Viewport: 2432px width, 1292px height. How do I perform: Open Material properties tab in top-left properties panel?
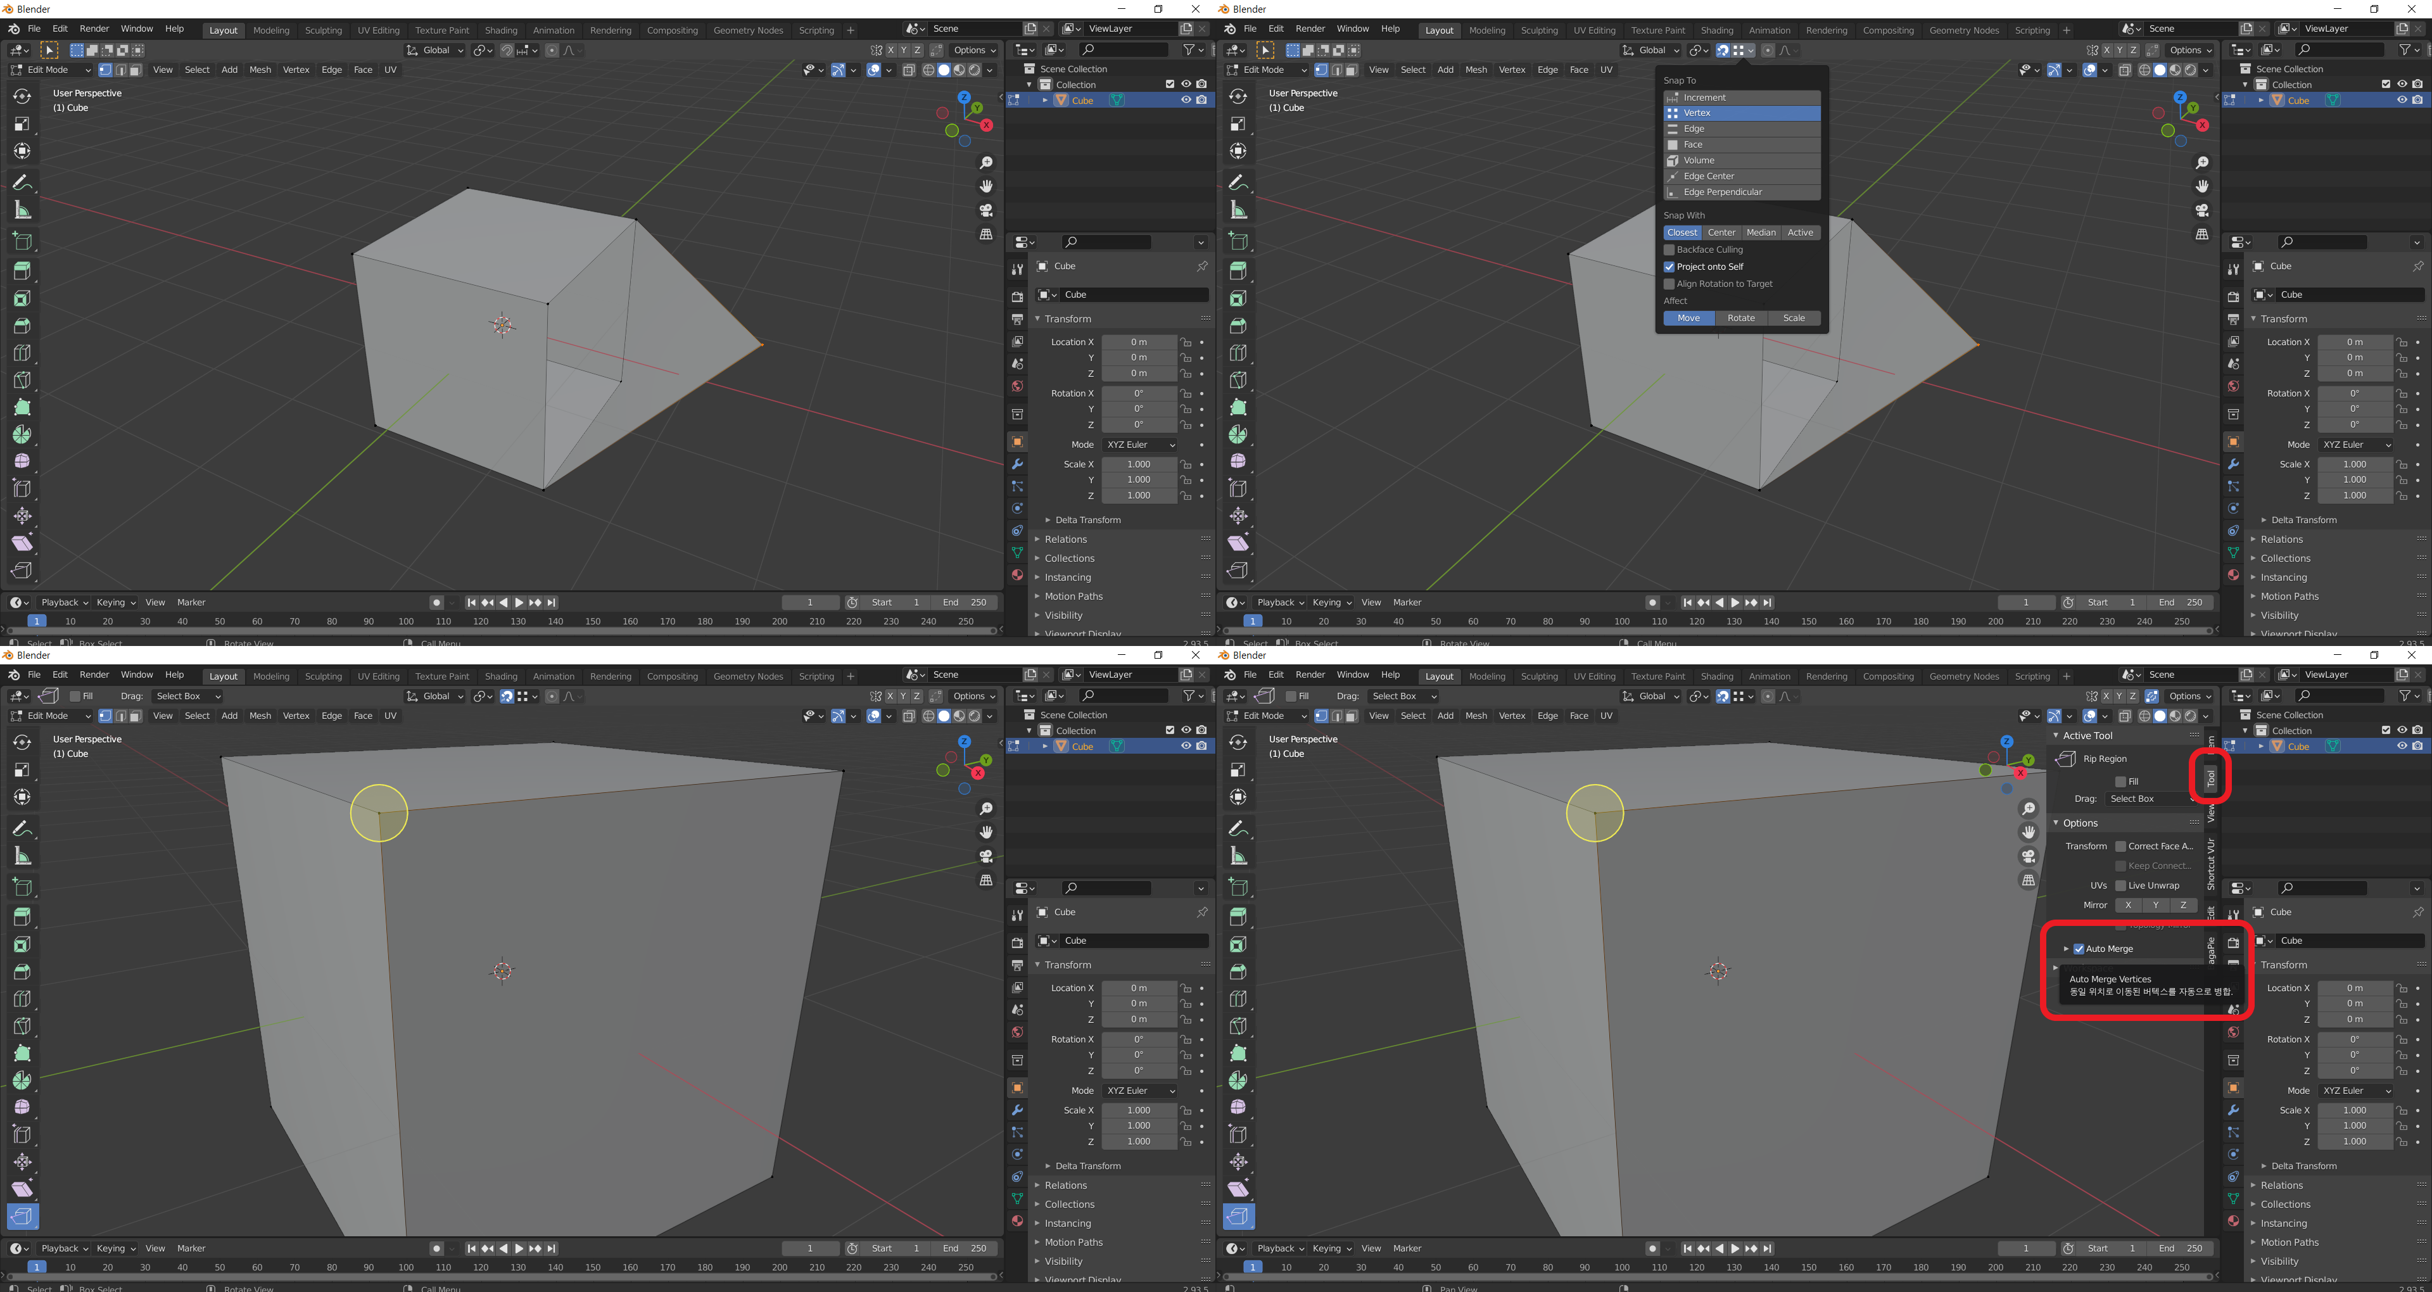(1016, 575)
